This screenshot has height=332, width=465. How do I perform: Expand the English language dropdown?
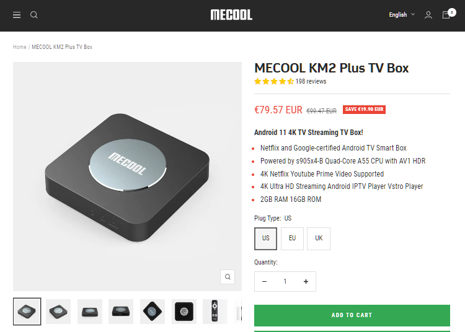pyautogui.click(x=402, y=14)
